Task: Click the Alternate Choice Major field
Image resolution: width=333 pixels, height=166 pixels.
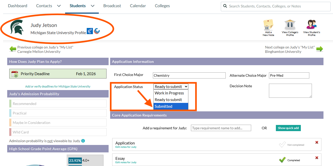Action: [x=289, y=75]
